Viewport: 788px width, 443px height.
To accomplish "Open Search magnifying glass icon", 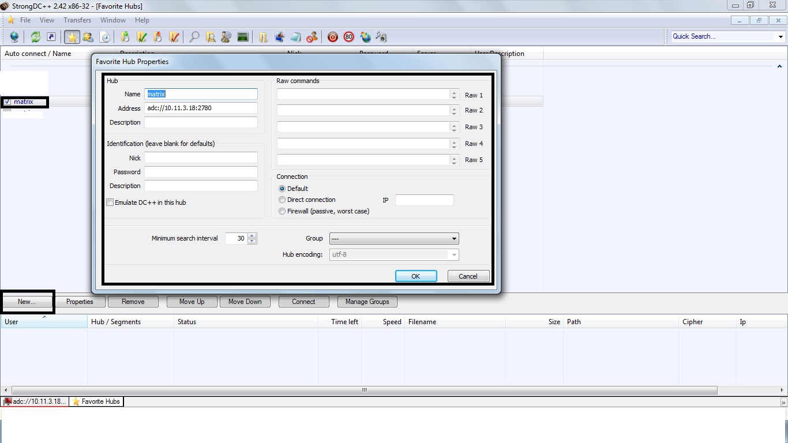I will (x=194, y=37).
